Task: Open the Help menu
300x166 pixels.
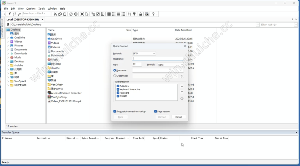Action: point(63,9)
